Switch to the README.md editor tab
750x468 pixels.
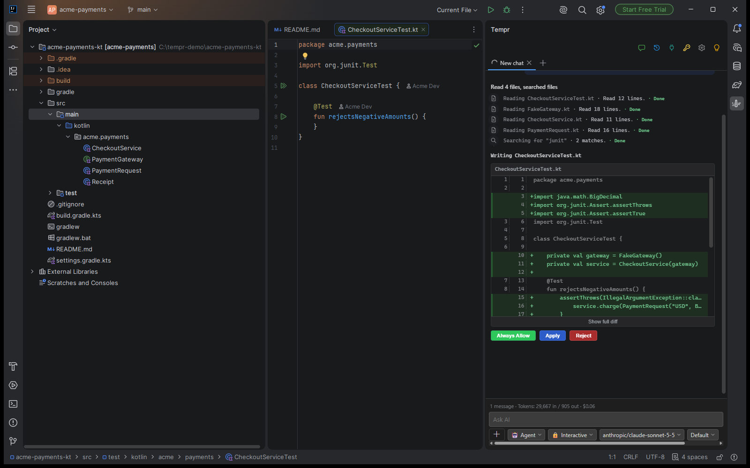[x=297, y=29]
